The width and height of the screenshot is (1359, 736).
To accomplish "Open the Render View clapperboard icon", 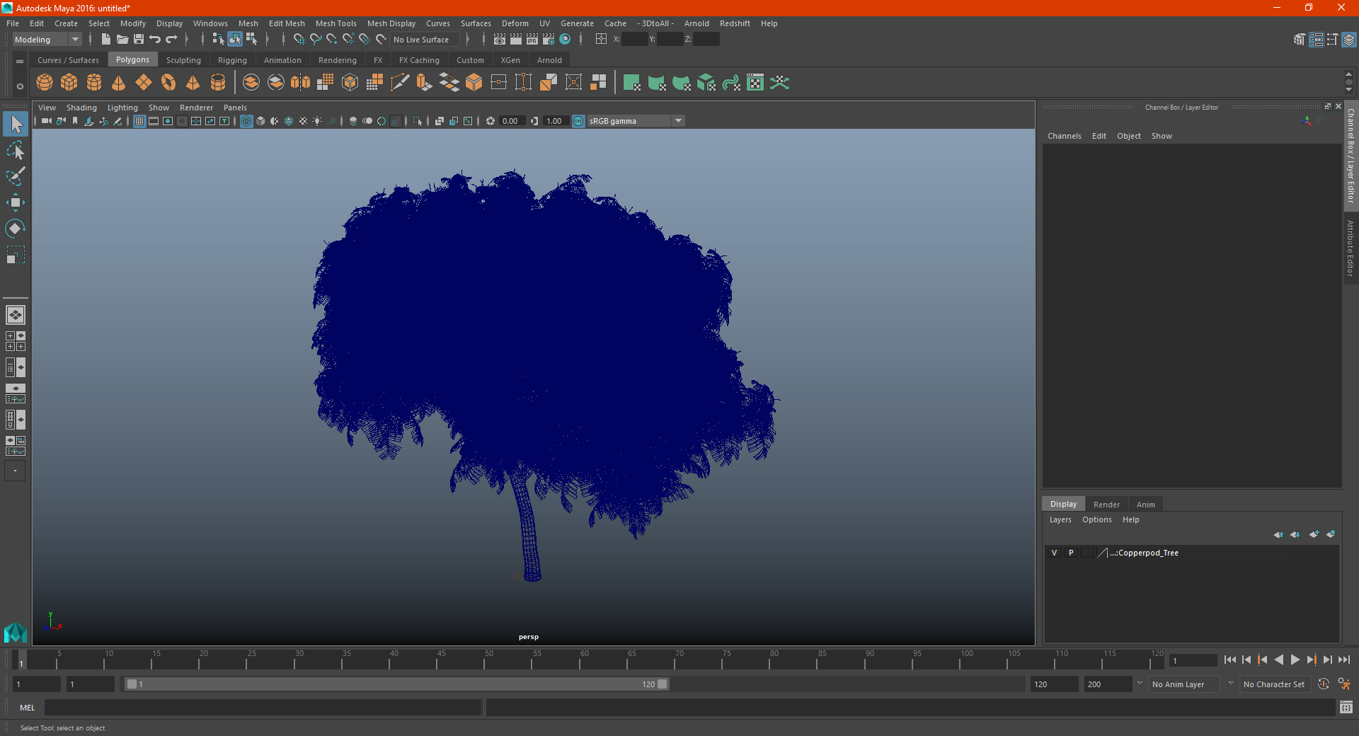I will [x=500, y=40].
